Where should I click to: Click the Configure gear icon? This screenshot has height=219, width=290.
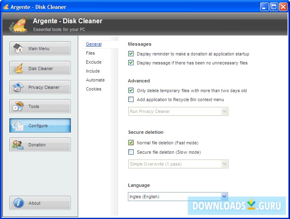[18, 126]
